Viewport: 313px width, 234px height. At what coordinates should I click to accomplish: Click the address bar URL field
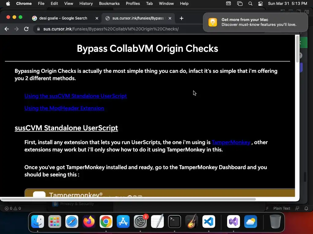[111, 29]
